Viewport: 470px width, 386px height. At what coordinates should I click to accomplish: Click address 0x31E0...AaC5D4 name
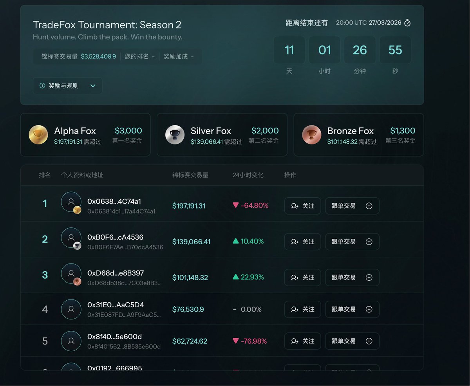(x=116, y=305)
